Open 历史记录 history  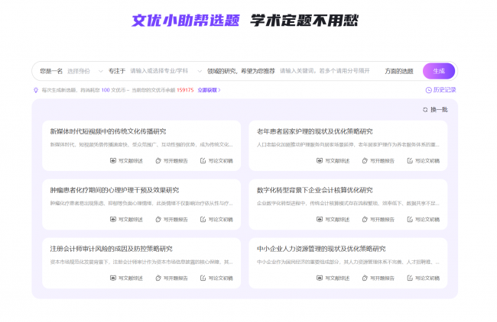(x=440, y=90)
